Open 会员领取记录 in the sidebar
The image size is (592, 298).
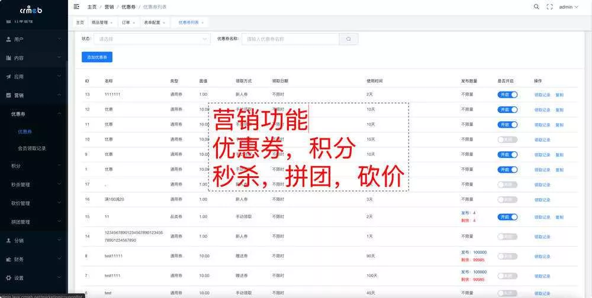32,148
